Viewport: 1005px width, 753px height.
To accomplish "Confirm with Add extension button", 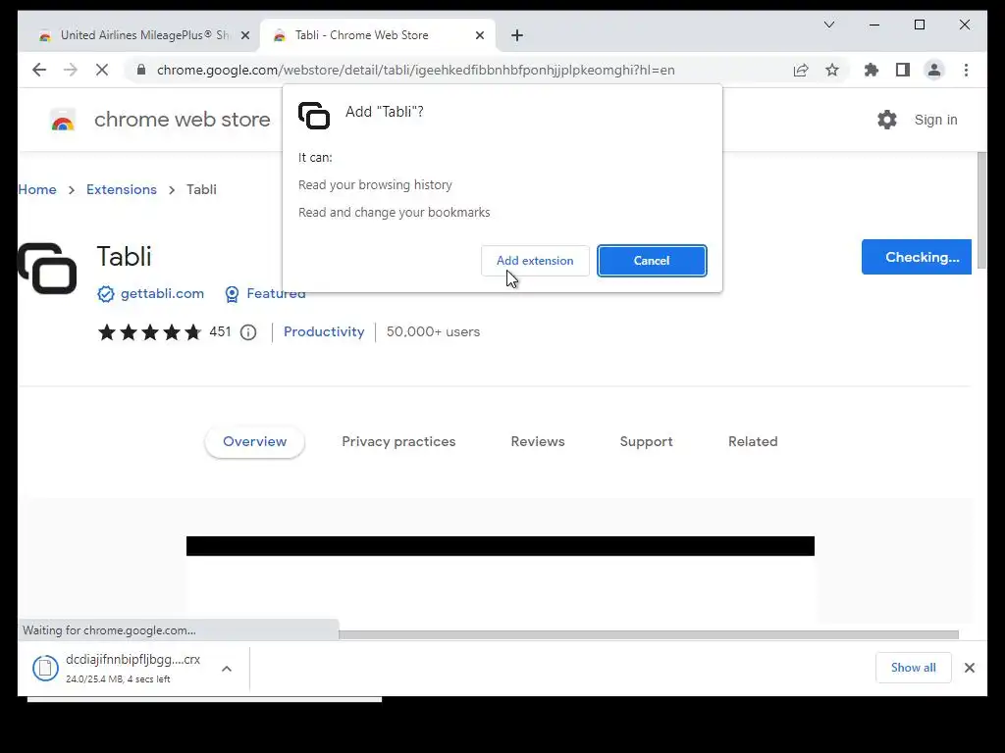I will (535, 261).
